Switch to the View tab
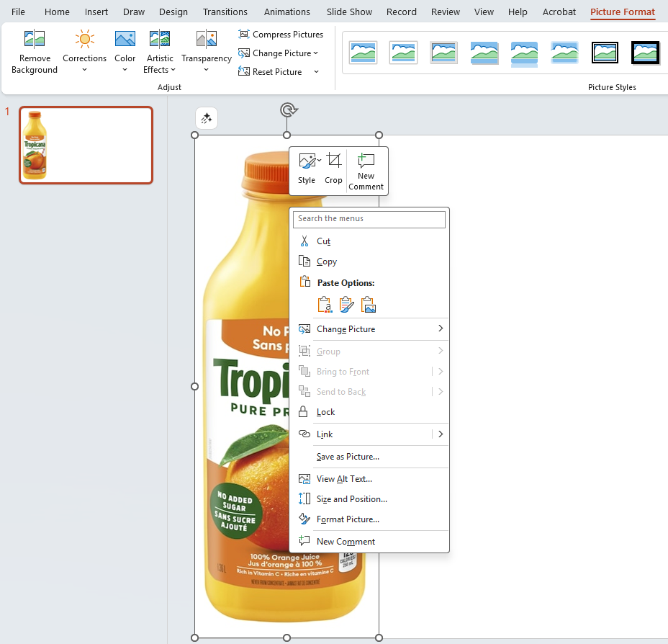This screenshot has height=644, width=668. (x=484, y=12)
